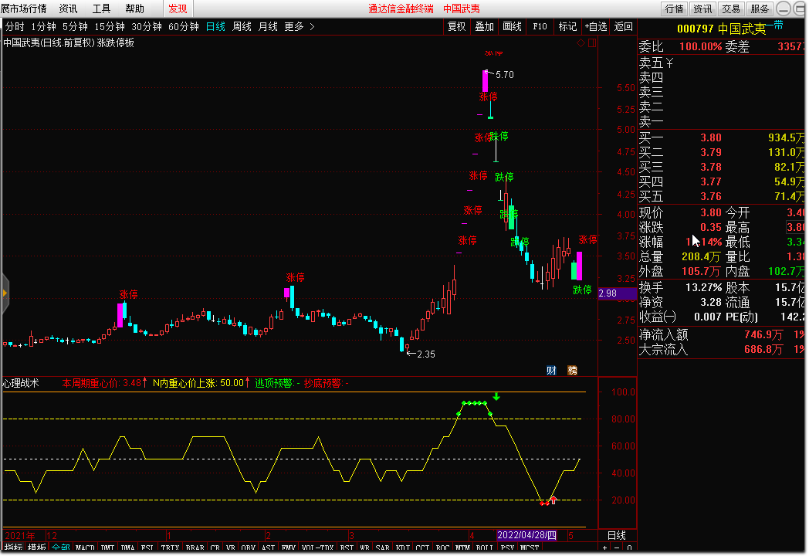
Task: Click the 净流入额 value 746.9万
Action: click(763, 334)
